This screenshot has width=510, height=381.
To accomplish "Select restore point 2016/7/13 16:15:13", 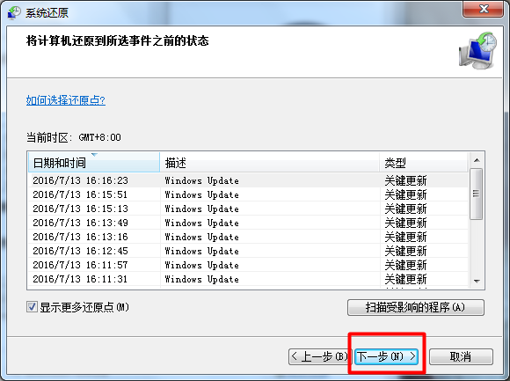I will coord(249,209).
